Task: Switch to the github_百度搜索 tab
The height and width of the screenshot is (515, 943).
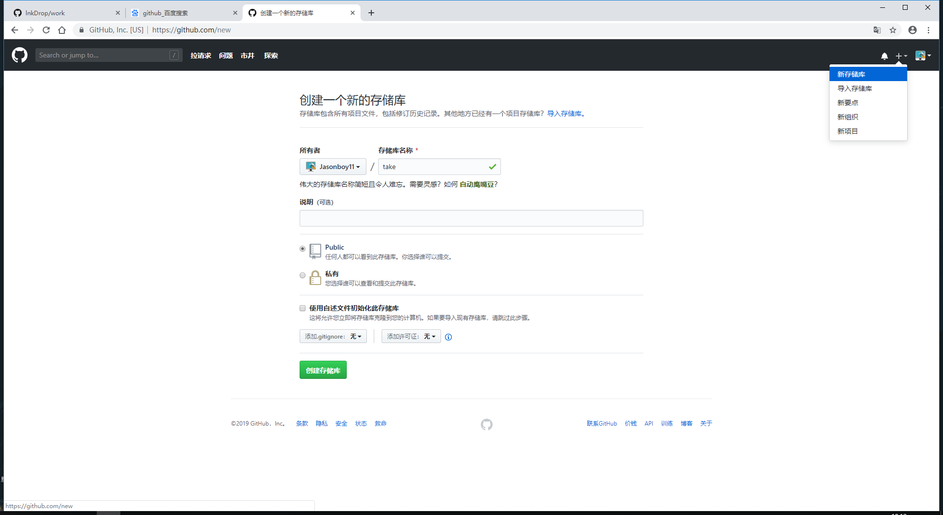Action: click(184, 13)
